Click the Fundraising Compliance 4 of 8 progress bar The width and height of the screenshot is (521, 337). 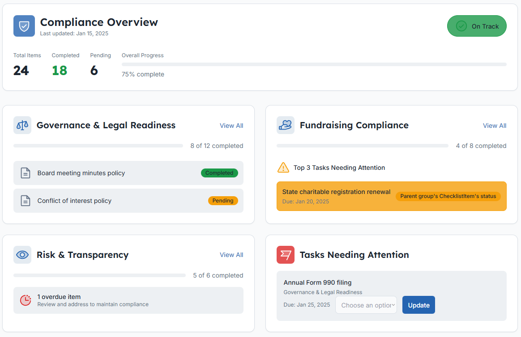point(362,146)
